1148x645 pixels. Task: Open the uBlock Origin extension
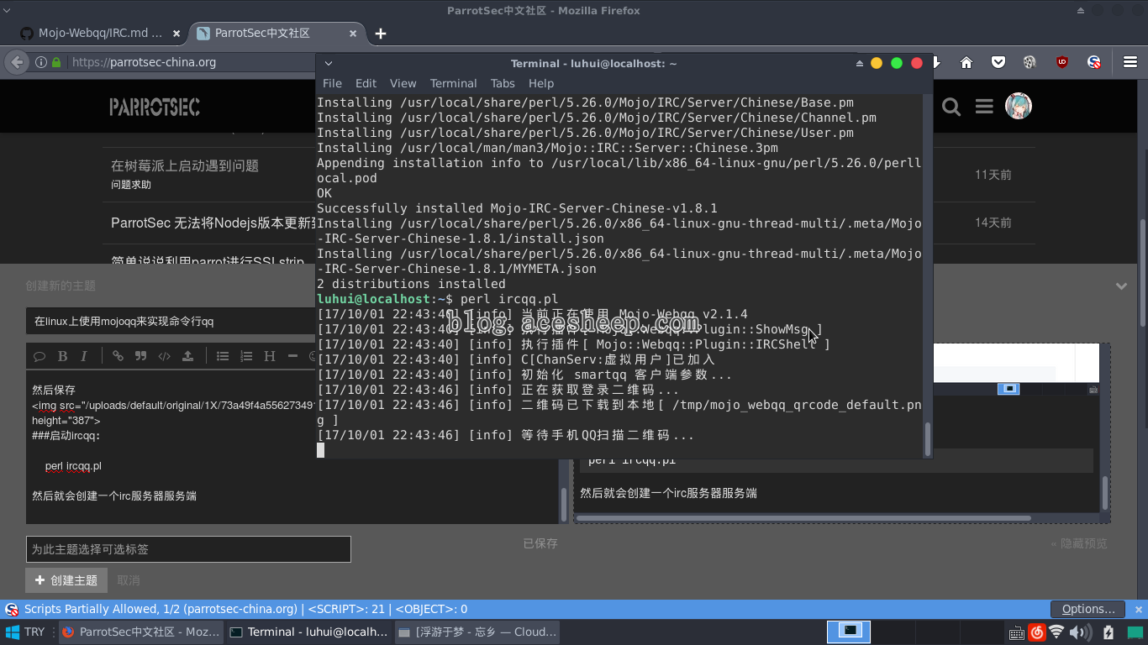(1062, 62)
